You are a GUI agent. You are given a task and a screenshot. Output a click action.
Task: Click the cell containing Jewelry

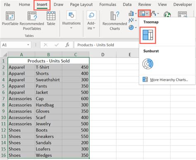coord(48,124)
